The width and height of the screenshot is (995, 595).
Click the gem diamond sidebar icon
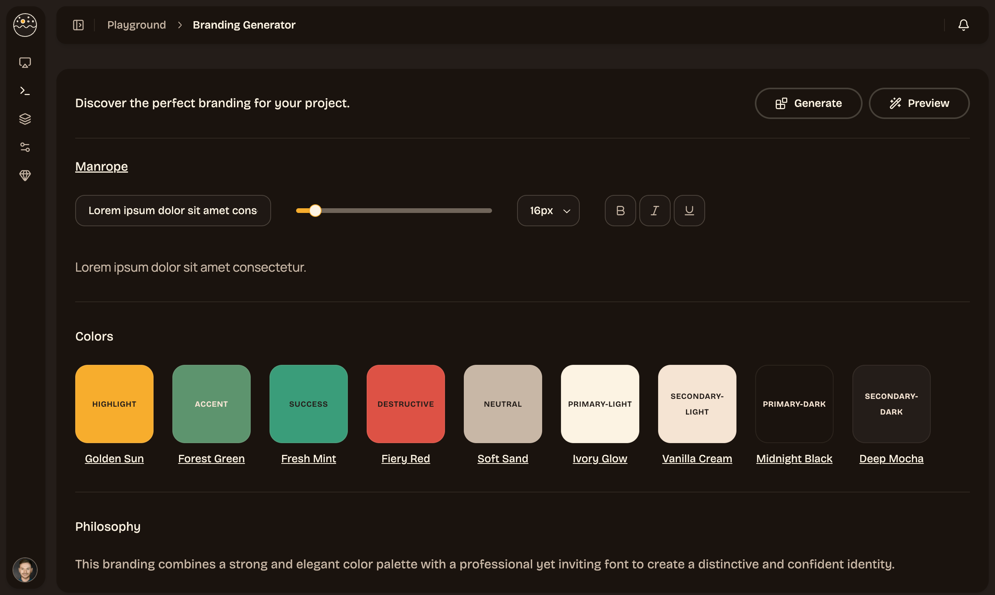click(25, 175)
